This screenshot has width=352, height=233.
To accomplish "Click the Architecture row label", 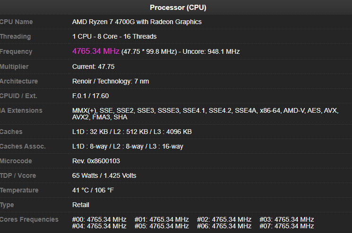I will tap(19, 81).
